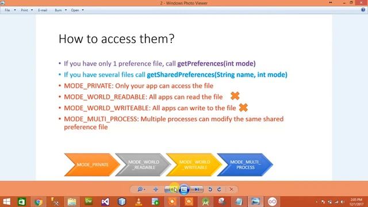The height and width of the screenshot is (207, 368).
Task: Click the getSharedPreferences(String name, int mode) text
Action: click(217, 75)
